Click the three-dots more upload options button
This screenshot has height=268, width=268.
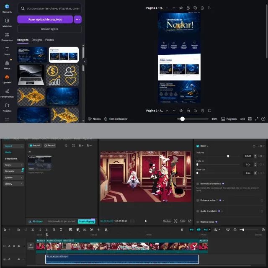pos(77,20)
